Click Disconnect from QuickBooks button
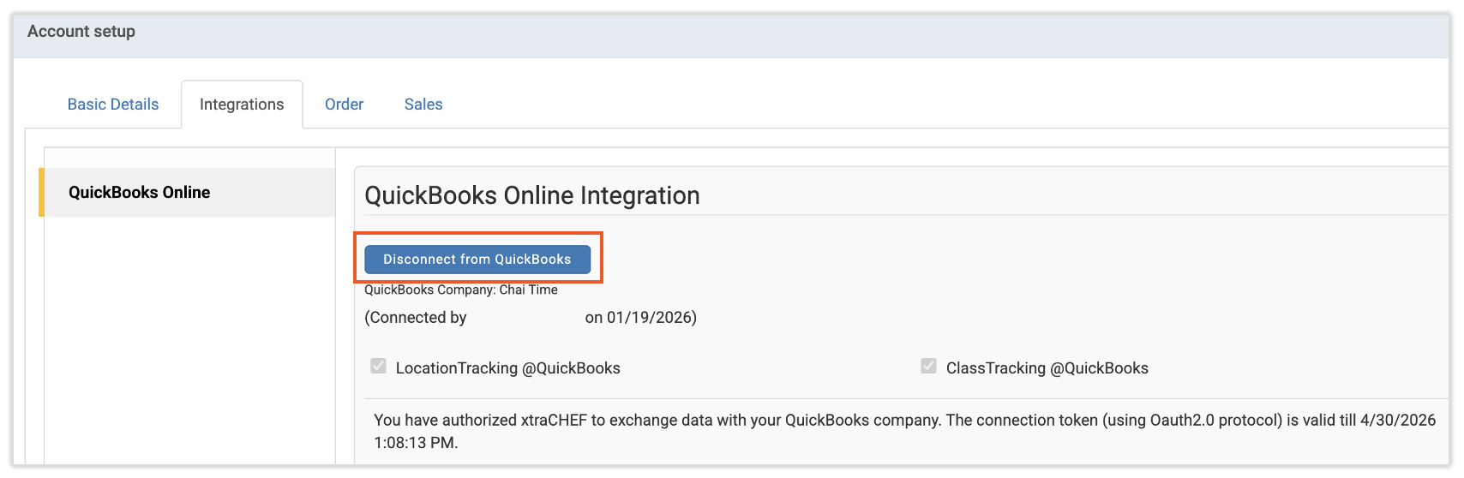The width and height of the screenshot is (1464, 478). click(477, 260)
